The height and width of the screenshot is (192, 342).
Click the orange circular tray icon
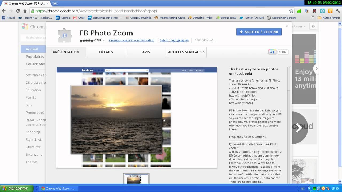tap(323, 189)
